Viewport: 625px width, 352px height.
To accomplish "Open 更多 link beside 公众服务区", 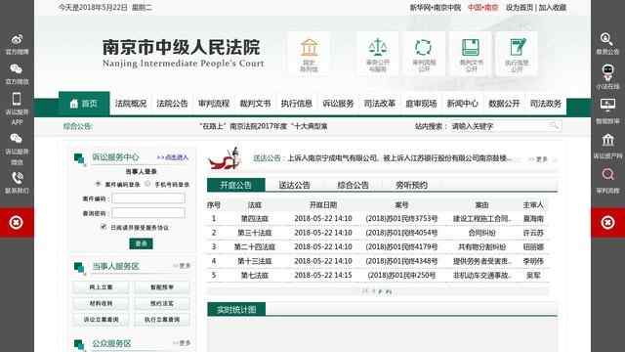I will (182, 343).
